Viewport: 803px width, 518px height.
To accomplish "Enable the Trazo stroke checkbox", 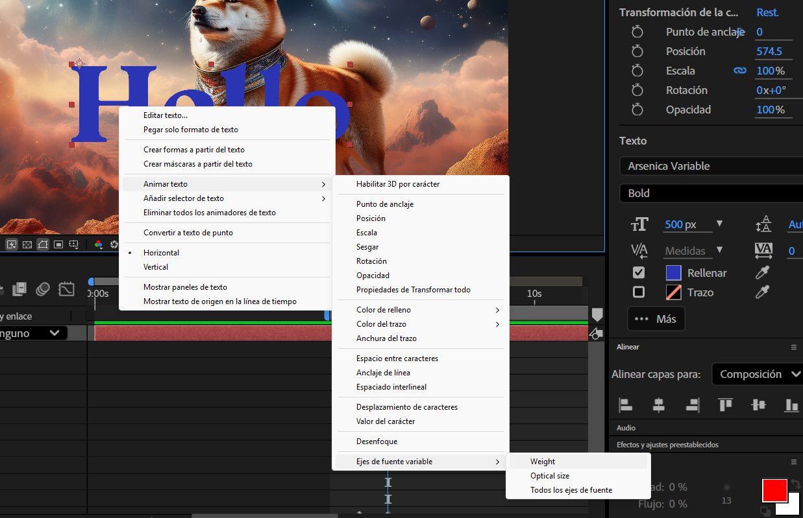I will [637, 292].
